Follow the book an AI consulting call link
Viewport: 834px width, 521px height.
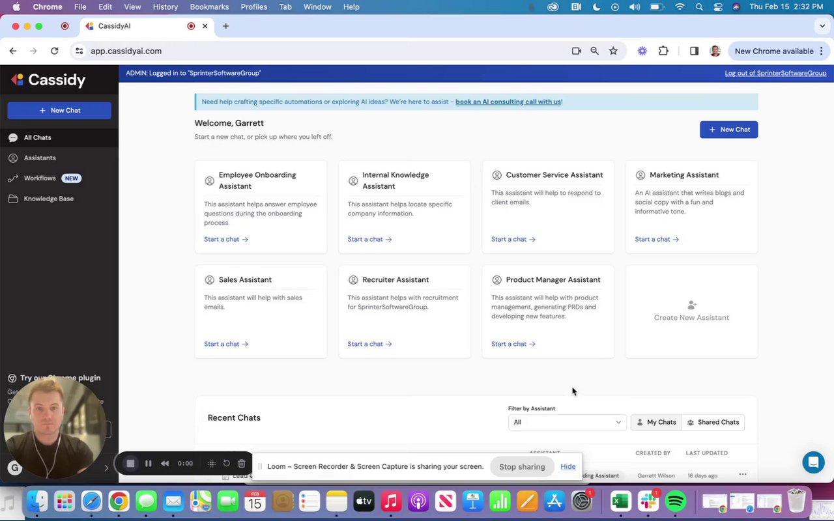[508, 102]
